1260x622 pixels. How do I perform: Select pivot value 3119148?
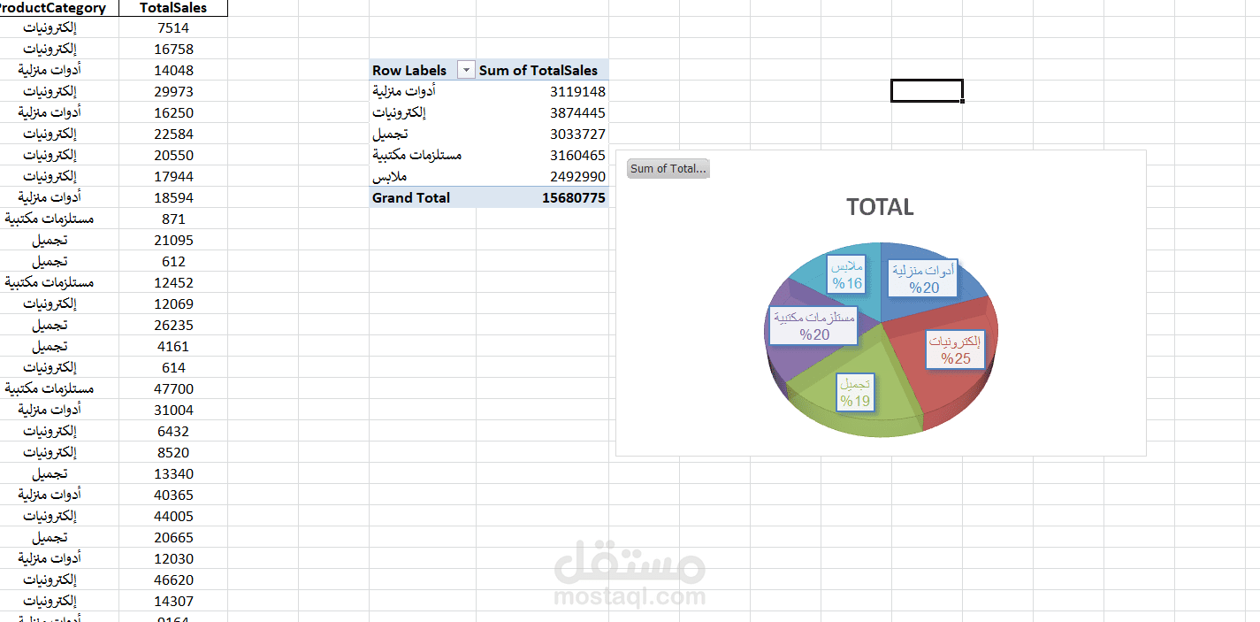pyautogui.click(x=542, y=91)
